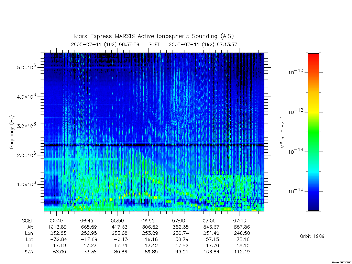The height and width of the screenshot is (264, 352).
Task: Click the frequency (Hz) axis title
Action: [x=12, y=132]
